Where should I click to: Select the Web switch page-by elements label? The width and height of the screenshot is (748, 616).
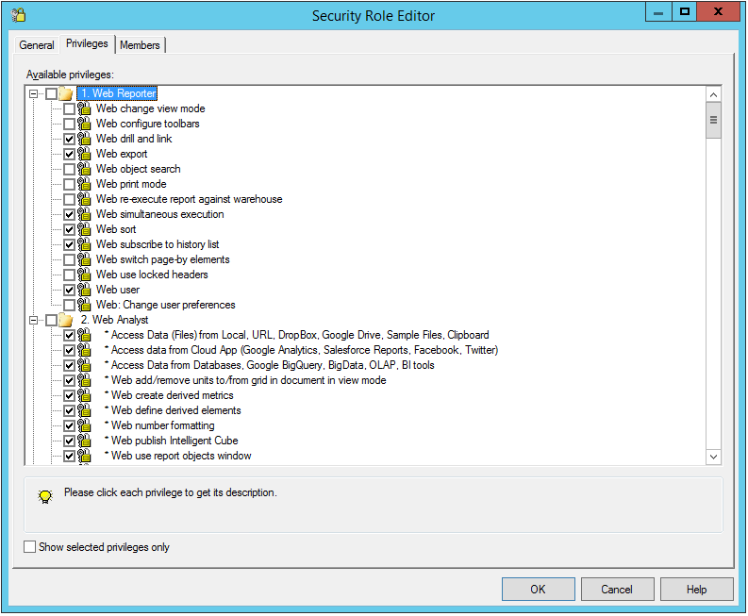click(162, 259)
